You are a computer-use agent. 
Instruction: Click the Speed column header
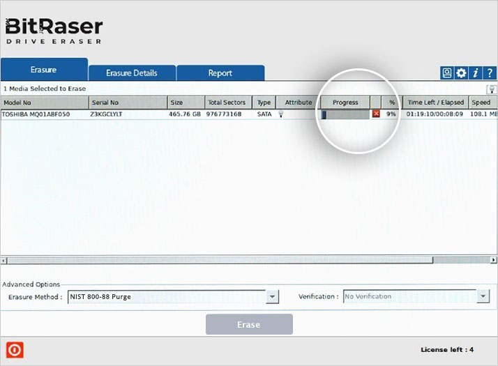pyautogui.click(x=483, y=102)
